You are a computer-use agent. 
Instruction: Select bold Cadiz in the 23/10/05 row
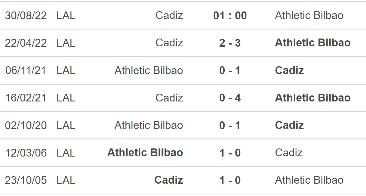pyautogui.click(x=168, y=180)
